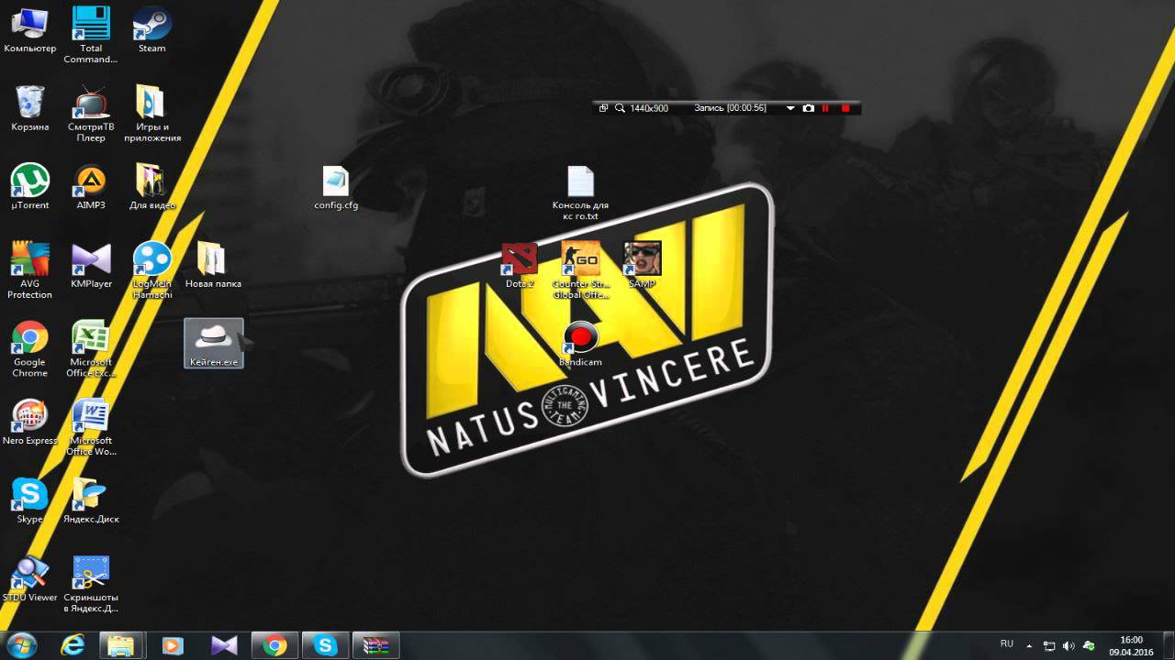Open the recording bar dropdown arrow
Viewport: 1175px width, 660px height.
[790, 108]
